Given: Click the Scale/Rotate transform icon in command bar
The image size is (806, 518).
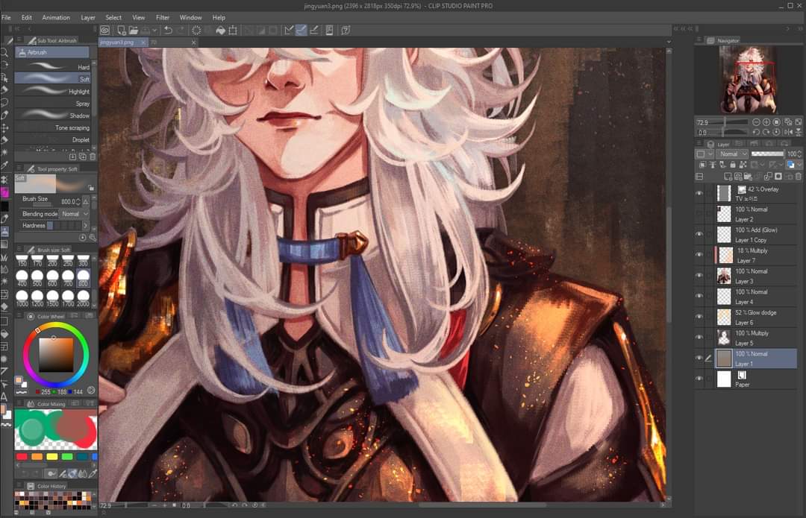Looking at the screenshot, I should (x=233, y=31).
